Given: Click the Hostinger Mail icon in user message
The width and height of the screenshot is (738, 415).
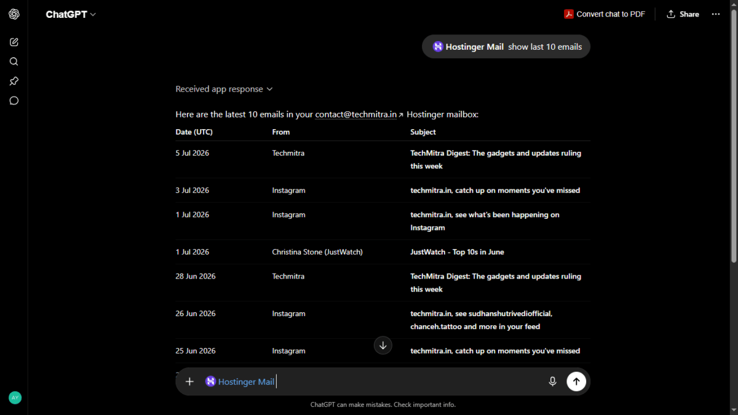Looking at the screenshot, I should 438,47.
